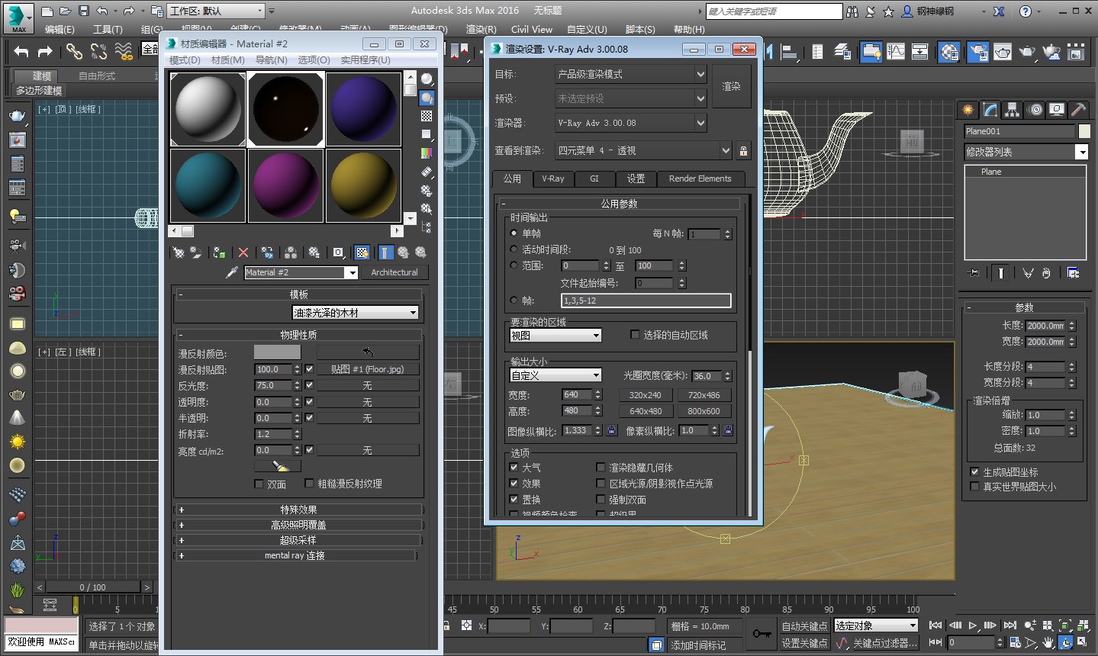Click red X Reset Material icon
This screenshot has width=1098, height=656.
pyautogui.click(x=243, y=252)
